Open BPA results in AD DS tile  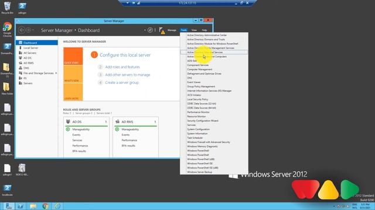point(79,151)
